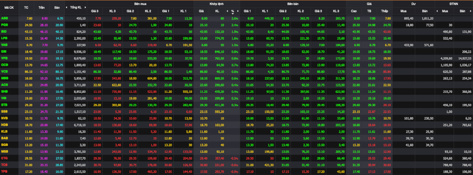Open the LPB stock symbol
The image size is (473, 175).
[x=5, y=38]
